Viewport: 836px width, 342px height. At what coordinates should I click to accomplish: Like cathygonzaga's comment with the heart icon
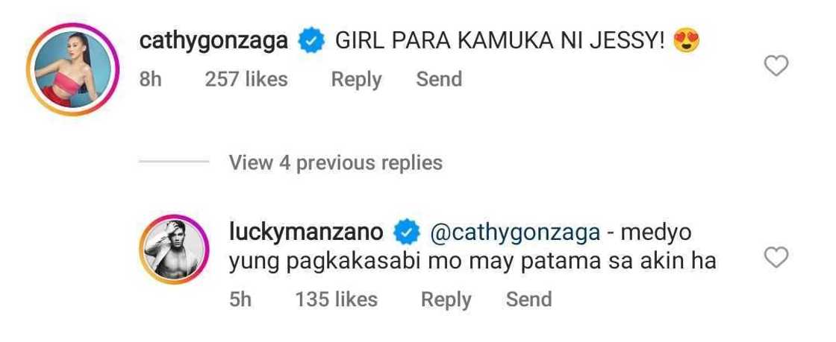point(777,66)
